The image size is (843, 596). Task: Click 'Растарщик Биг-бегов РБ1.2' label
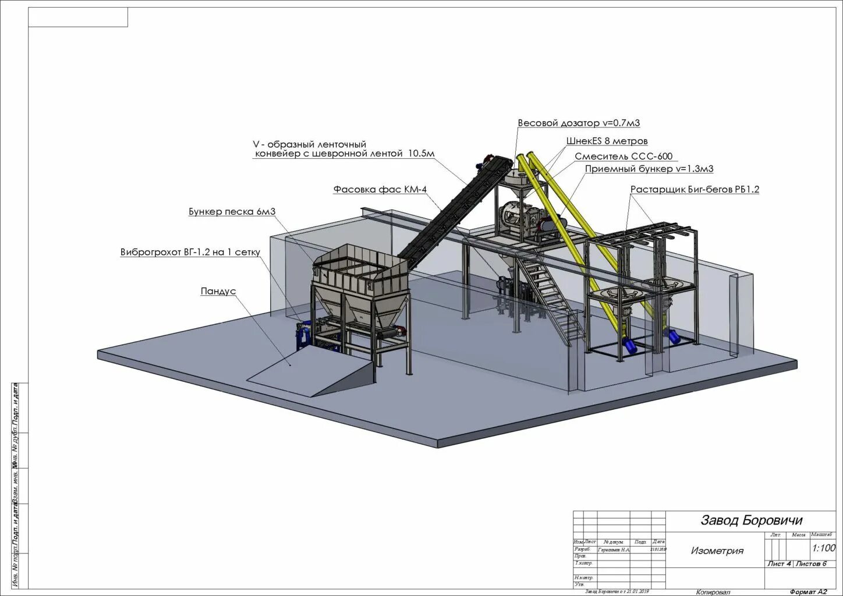[695, 189]
